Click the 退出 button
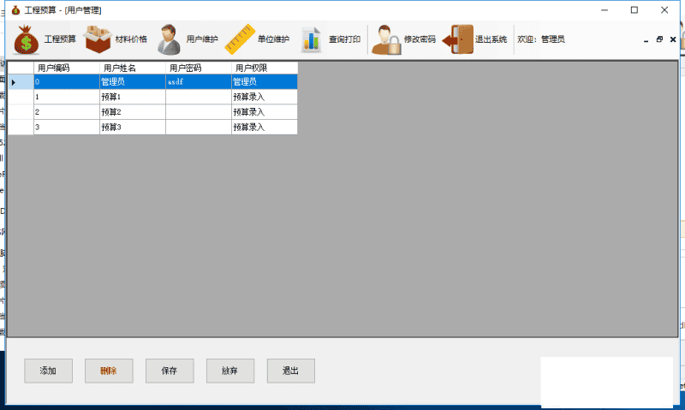This screenshot has height=410, width=685. click(291, 371)
